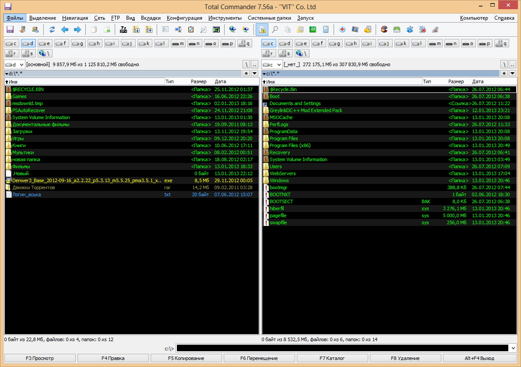Click the network folder connection icon
Image resolution: width=521 pixels, height=367 pixels.
[x=246, y=30]
